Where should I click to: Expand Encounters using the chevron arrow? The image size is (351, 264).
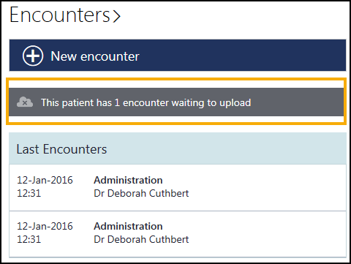[116, 17]
